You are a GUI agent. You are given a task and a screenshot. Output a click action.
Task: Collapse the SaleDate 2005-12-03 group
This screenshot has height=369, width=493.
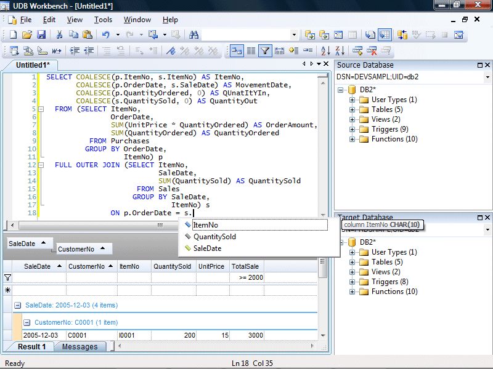[x=18, y=305]
